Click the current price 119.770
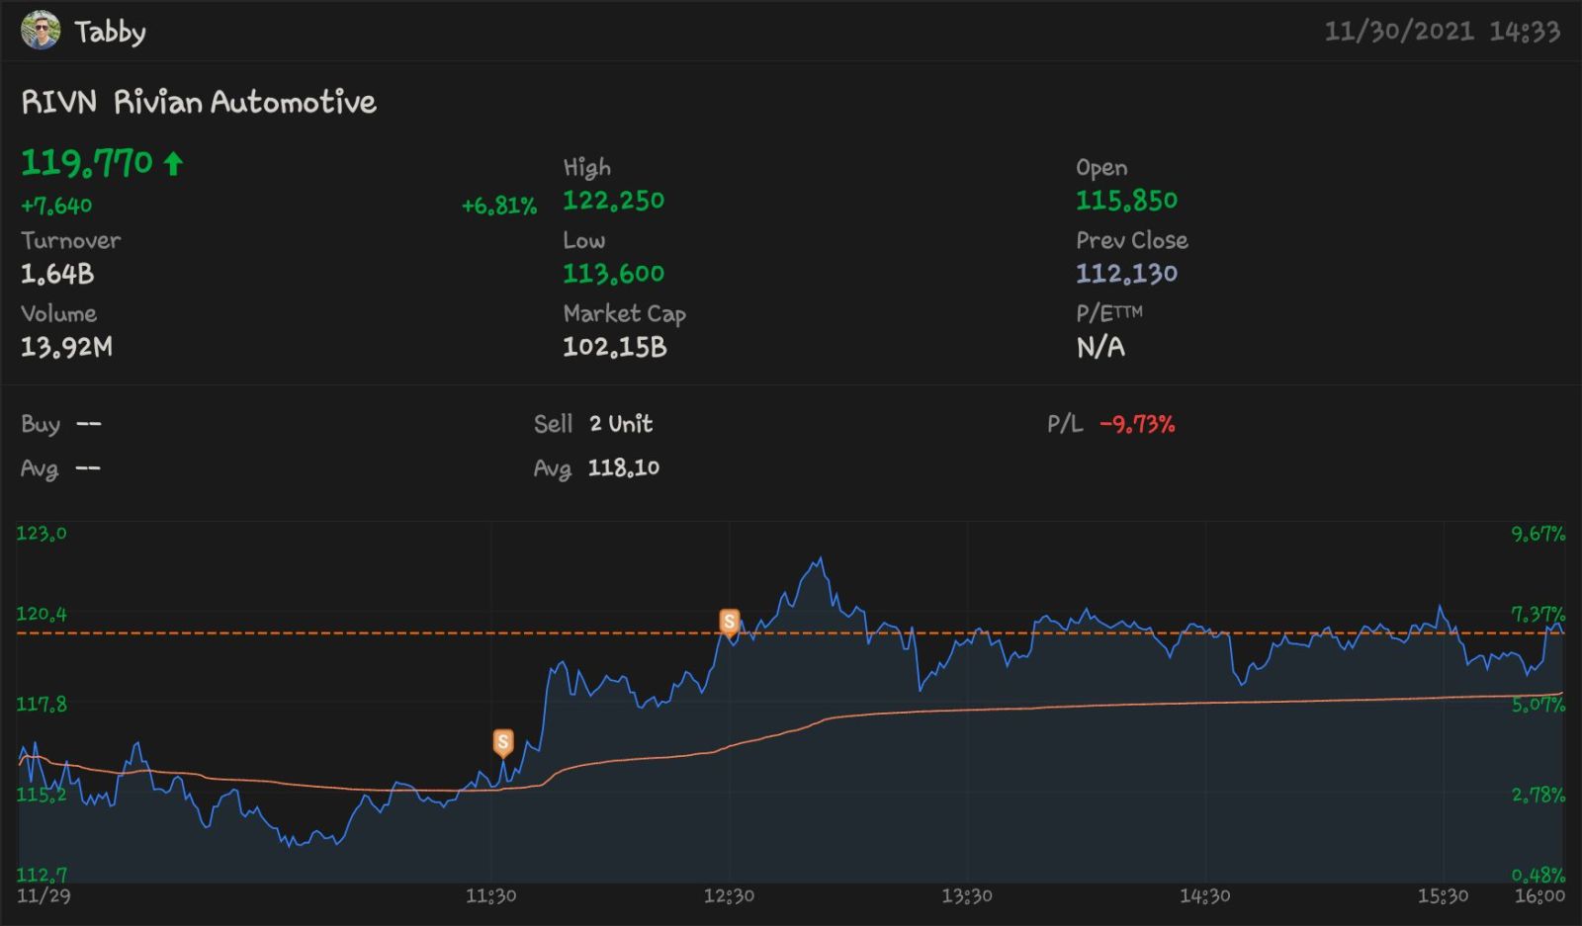 pos(87,163)
